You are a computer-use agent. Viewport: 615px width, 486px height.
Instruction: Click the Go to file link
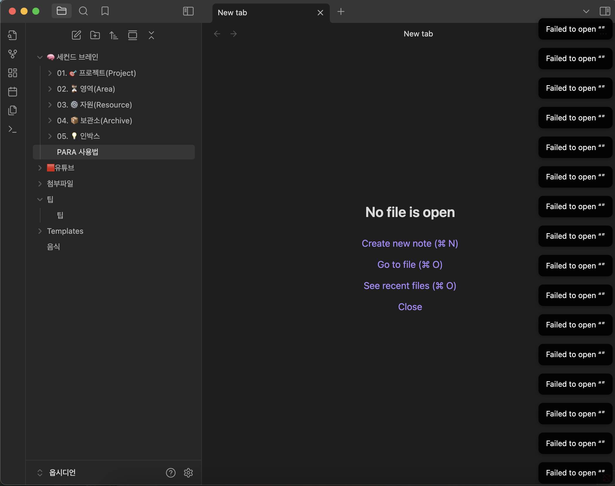pyautogui.click(x=410, y=265)
